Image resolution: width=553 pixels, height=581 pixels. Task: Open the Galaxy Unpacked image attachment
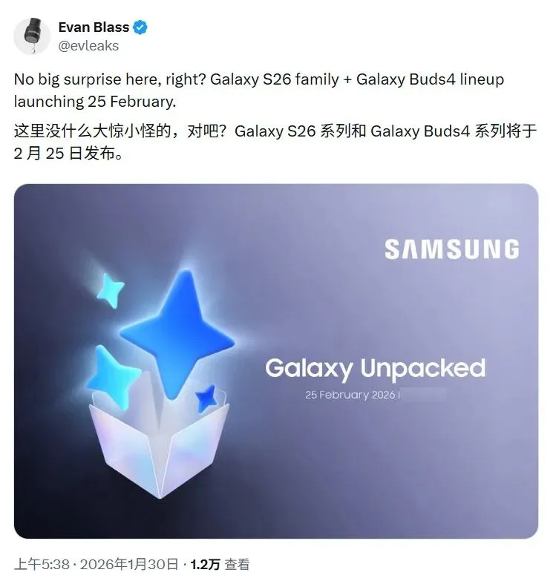tap(276, 361)
